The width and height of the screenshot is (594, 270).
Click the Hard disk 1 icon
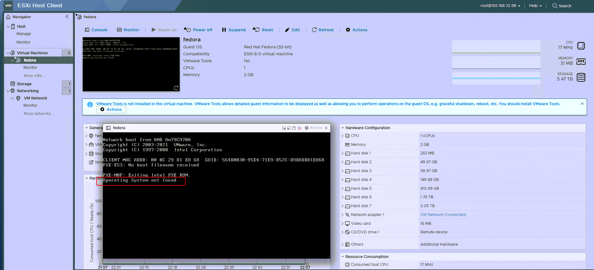(x=347, y=153)
